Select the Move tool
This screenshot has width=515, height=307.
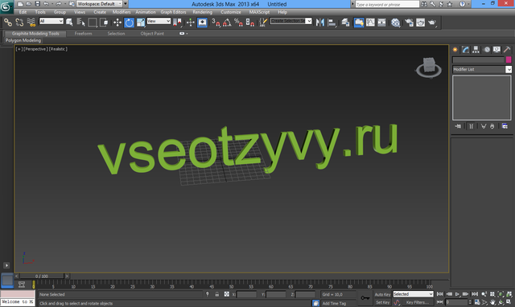click(117, 23)
